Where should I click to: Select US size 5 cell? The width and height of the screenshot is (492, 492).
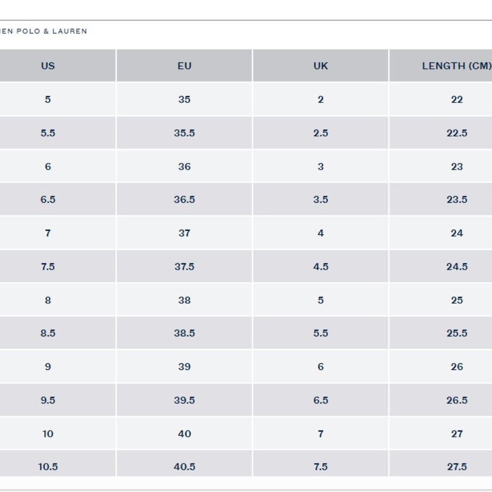[x=48, y=99]
